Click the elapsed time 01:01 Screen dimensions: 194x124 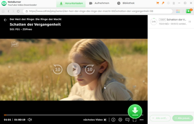(7, 120)
